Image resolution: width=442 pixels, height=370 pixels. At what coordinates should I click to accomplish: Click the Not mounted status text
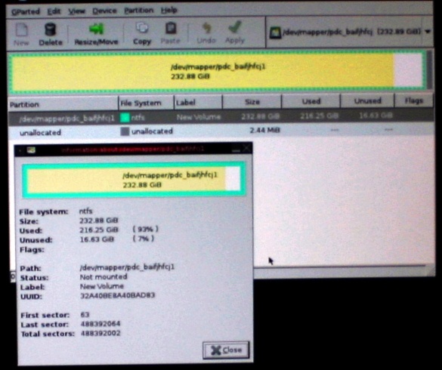tap(104, 277)
